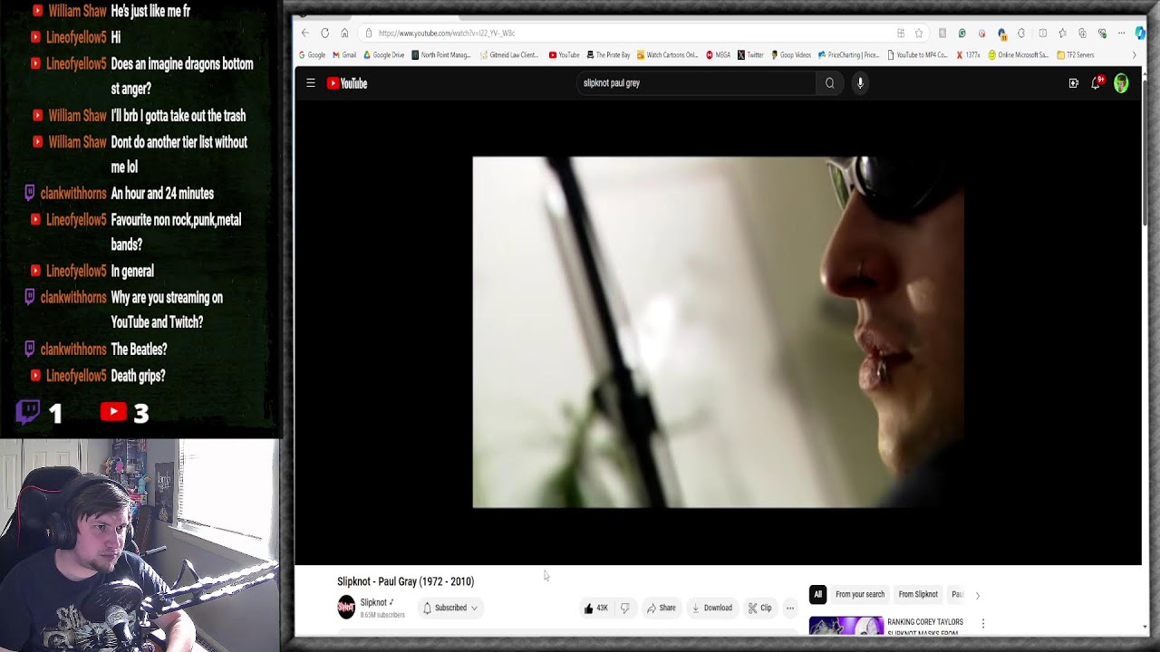Open the TF2 Servers bookmark folder

[1076, 54]
